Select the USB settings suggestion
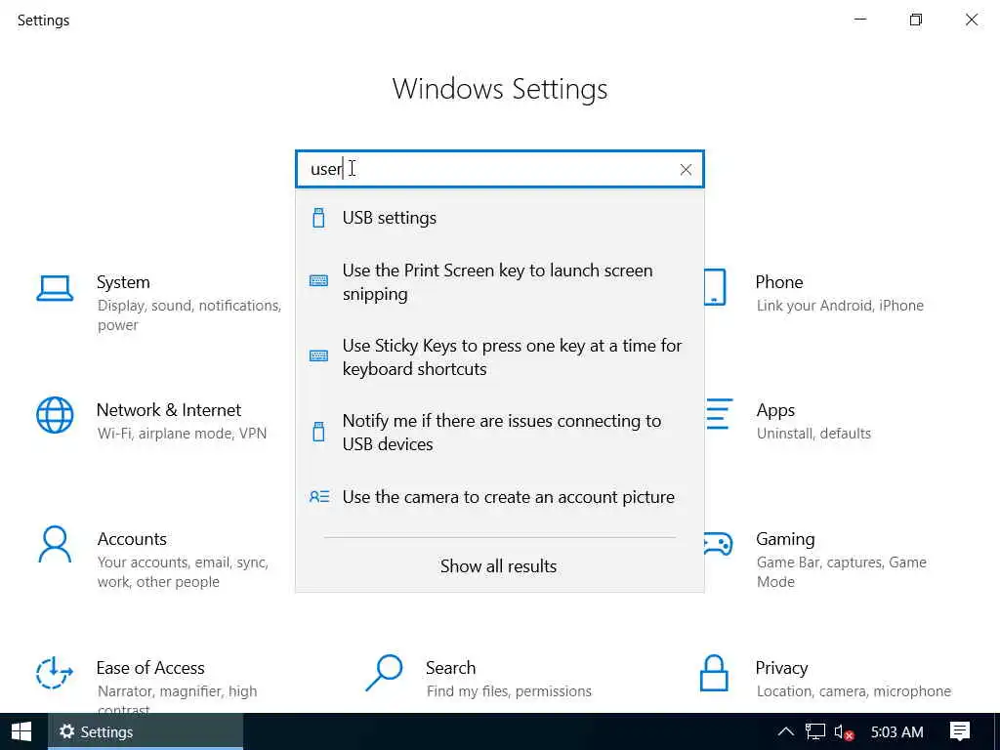Viewport: 1000px width, 750px height. [x=500, y=218]
